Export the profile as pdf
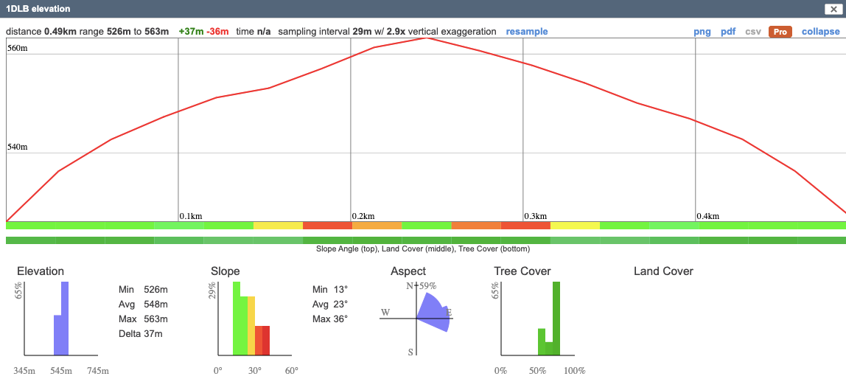The image size is (846, 379). click(728, 32)
